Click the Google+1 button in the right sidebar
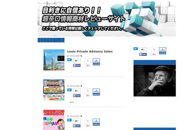The width and height of the screenshot is (196, 130). 154,54
